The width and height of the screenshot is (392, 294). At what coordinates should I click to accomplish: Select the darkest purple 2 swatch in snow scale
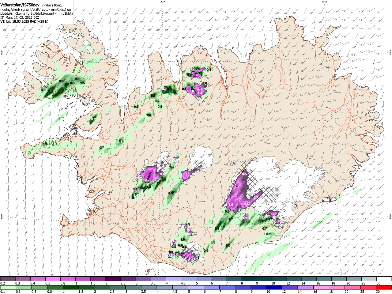113,279
